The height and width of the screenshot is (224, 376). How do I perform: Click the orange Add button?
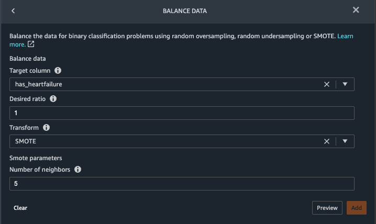[356, 208]
